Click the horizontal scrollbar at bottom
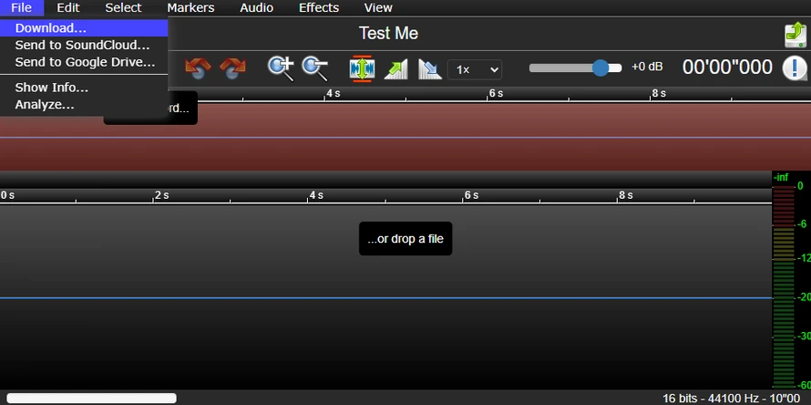 tap(91, 398)
